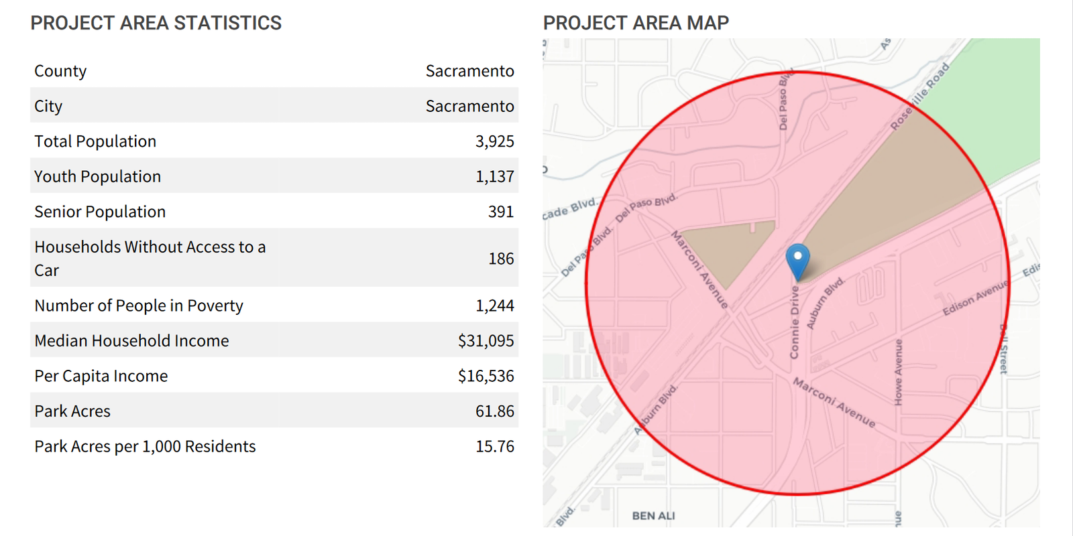Click the Edison Avenue street label
The image size is (1073, 536).
974,298
